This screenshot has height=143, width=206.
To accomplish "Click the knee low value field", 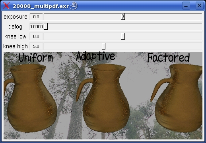I will (x=36, y=36).
